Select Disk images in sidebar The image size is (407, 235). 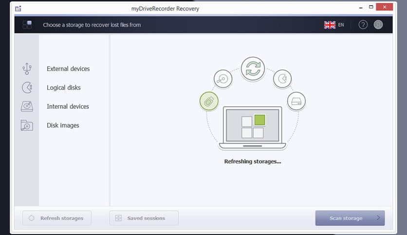point(63,125)
